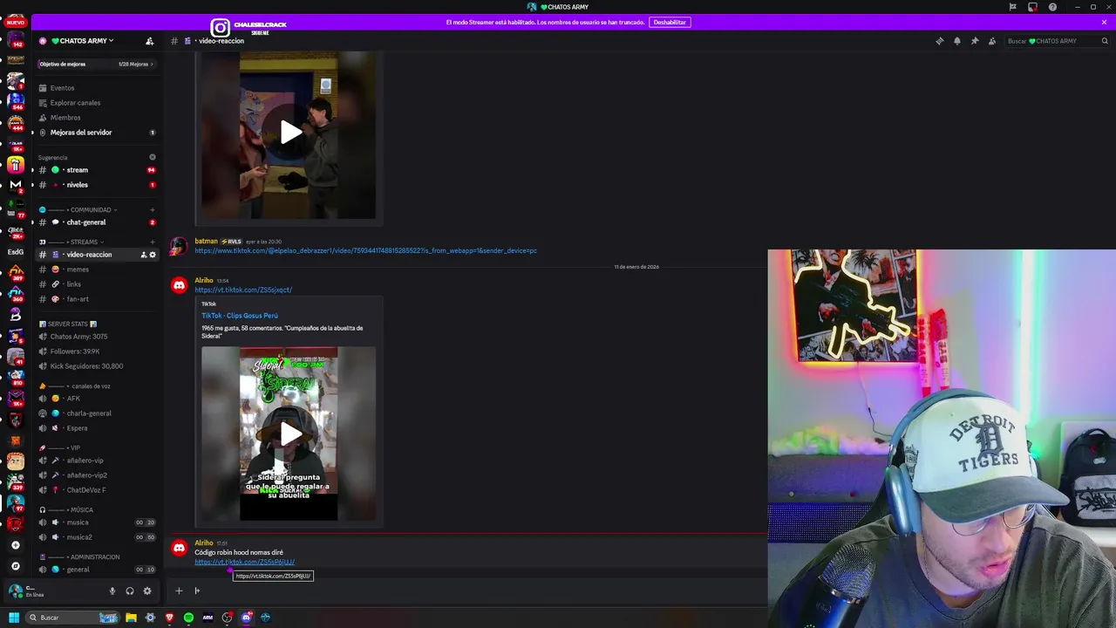Open the threads icon in channel header

[x=939, y=41]
